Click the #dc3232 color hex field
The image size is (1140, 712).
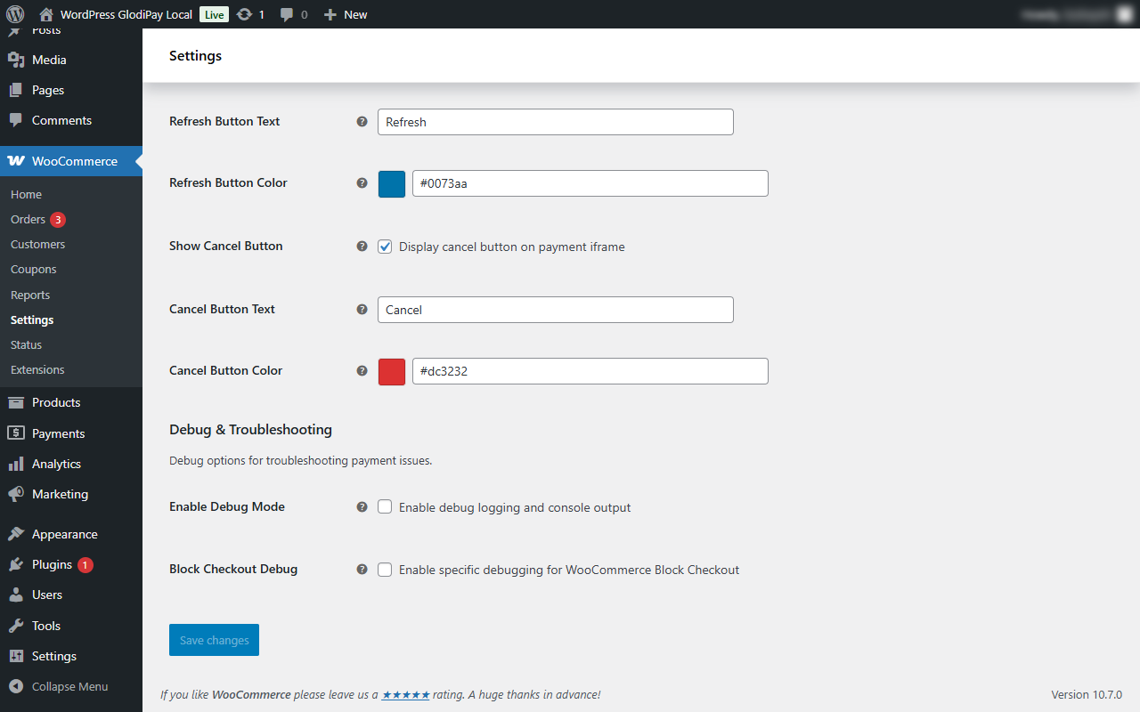coord(590,371)
